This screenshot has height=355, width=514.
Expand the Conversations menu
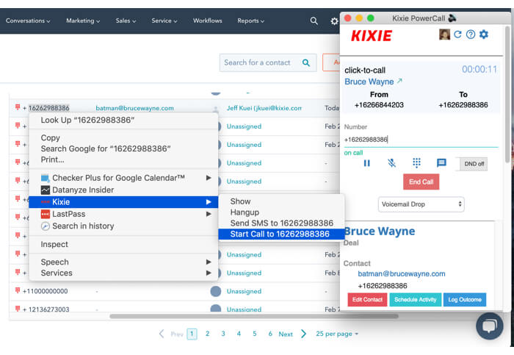(x=28, y=21)
